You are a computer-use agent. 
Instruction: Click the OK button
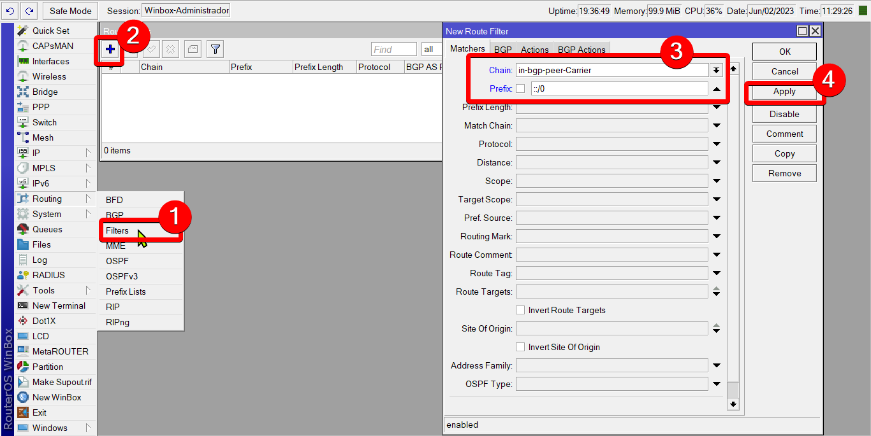coord(784,52)
